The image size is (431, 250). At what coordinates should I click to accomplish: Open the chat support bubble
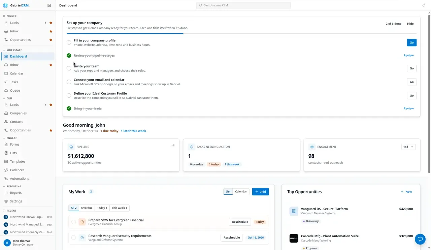[x=420, y=239]
